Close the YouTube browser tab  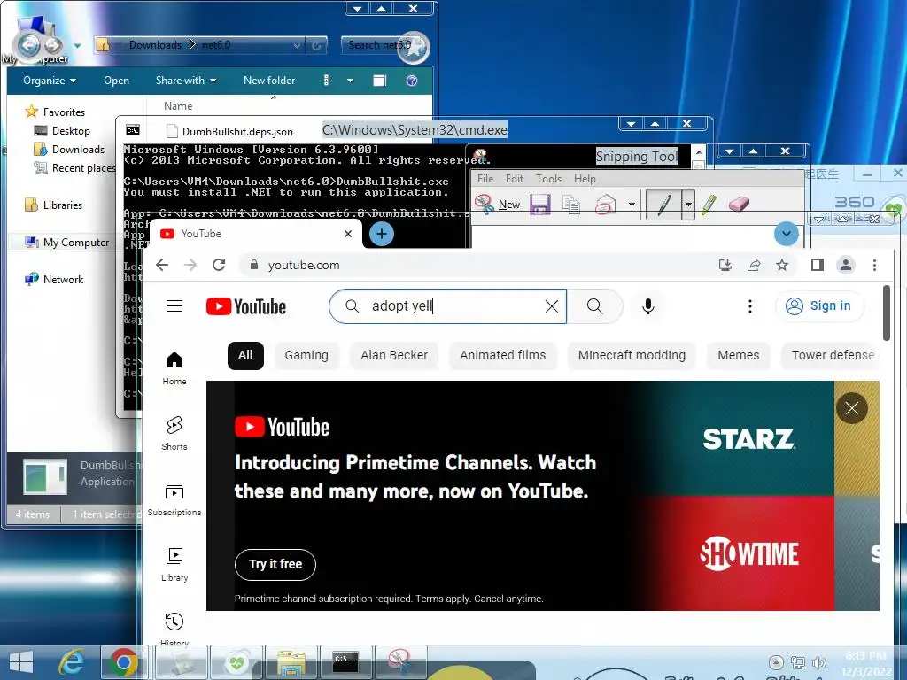coord(347,234)
